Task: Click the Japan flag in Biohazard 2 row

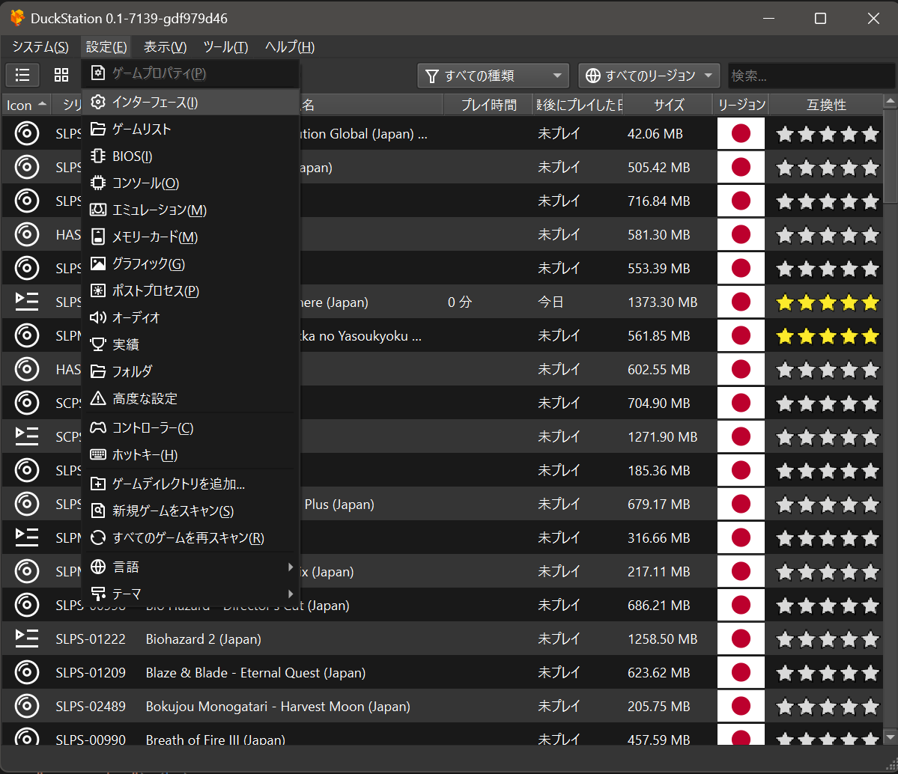Action: [741, 639]
